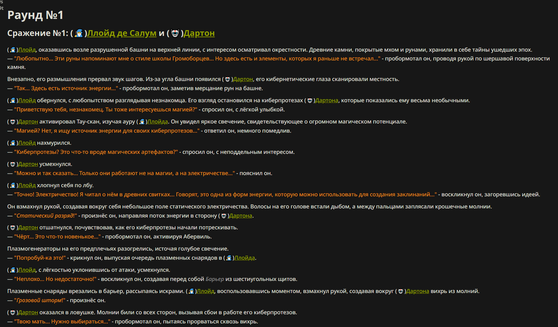Click quote 'Так... Здесь есть источник энергии...'
Image resolution: width=558 pixels, height=327 pixels.
click(66, 88)
